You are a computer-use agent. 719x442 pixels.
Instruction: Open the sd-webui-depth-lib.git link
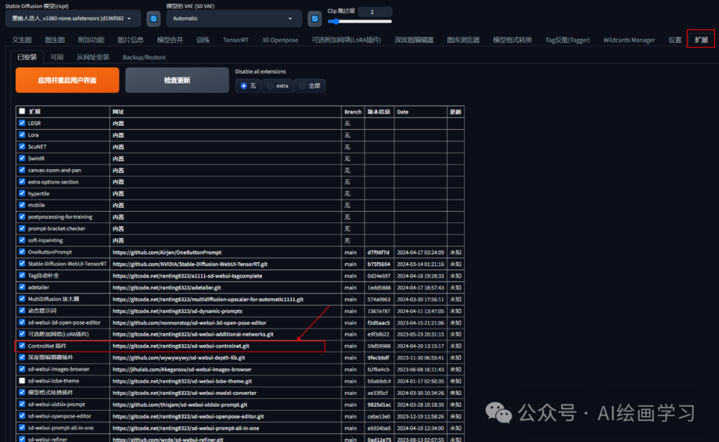point(178,357)
